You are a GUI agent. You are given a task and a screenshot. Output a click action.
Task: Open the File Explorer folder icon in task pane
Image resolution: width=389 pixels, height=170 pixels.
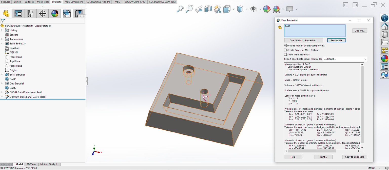(x=384, y=42)
